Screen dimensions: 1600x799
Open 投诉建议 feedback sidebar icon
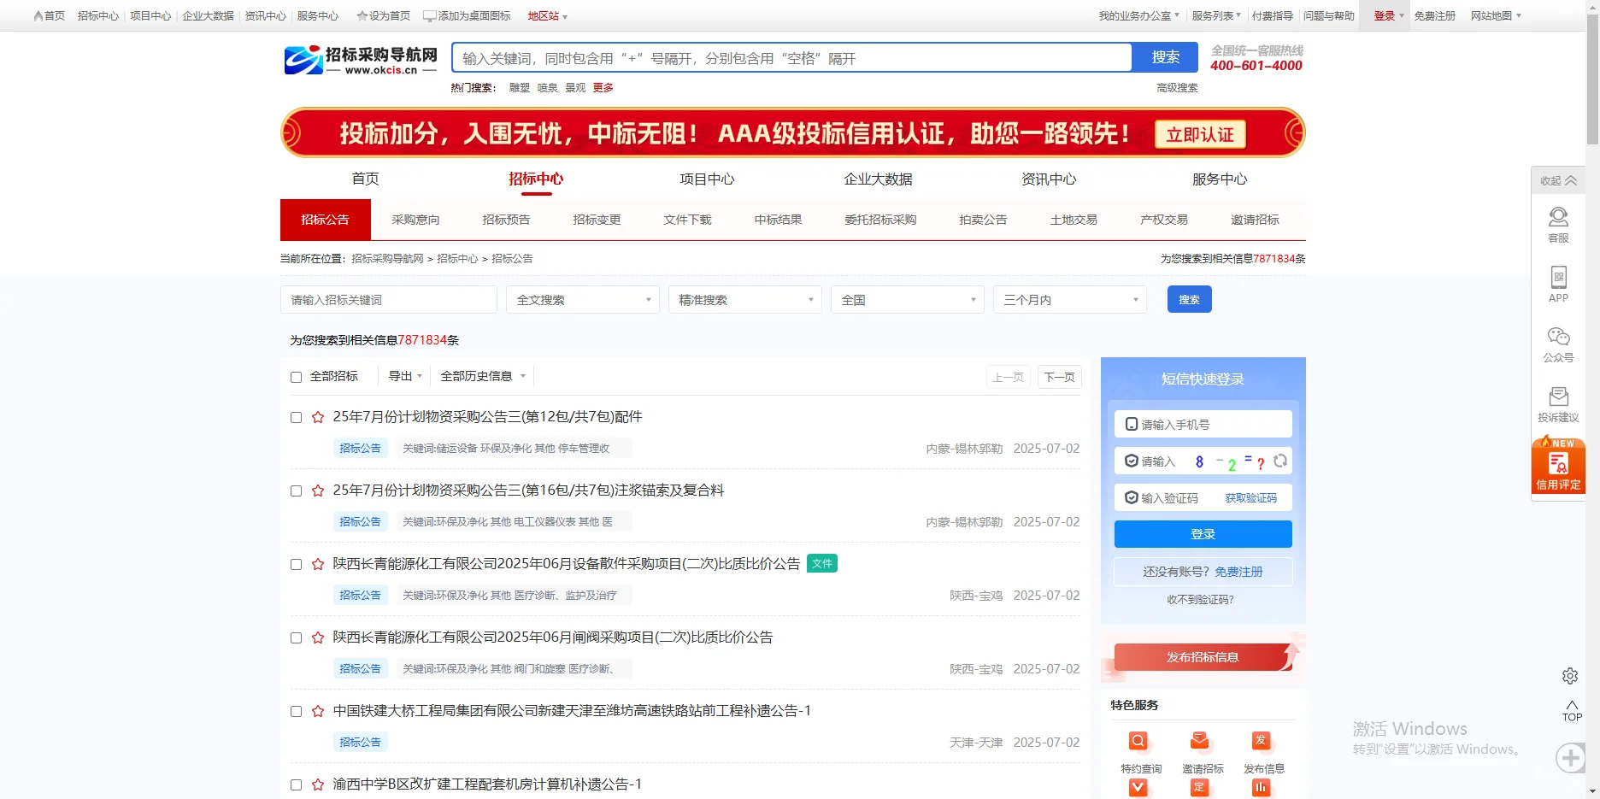coord(1558,402)
